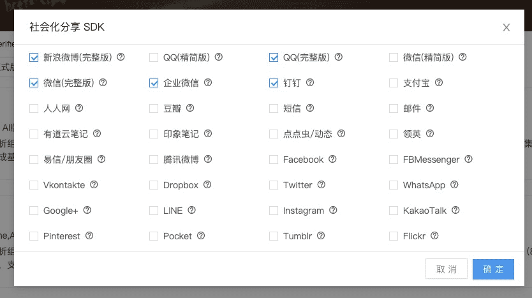Close the 社会化分享 SDK dialog
This screenshot has height=298, width=532.
click(506, 27)
